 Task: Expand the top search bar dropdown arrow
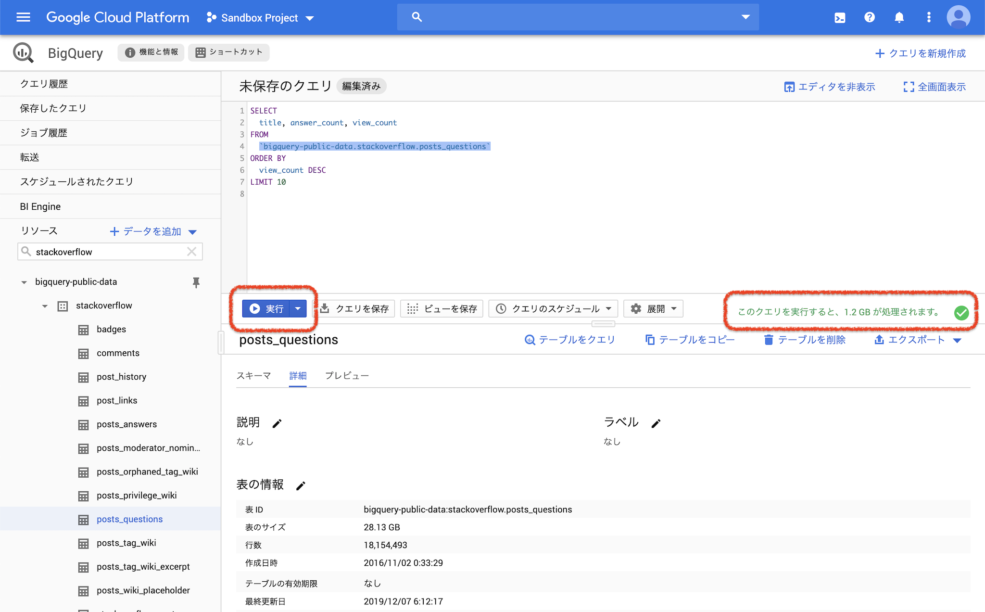click(745, 17)
